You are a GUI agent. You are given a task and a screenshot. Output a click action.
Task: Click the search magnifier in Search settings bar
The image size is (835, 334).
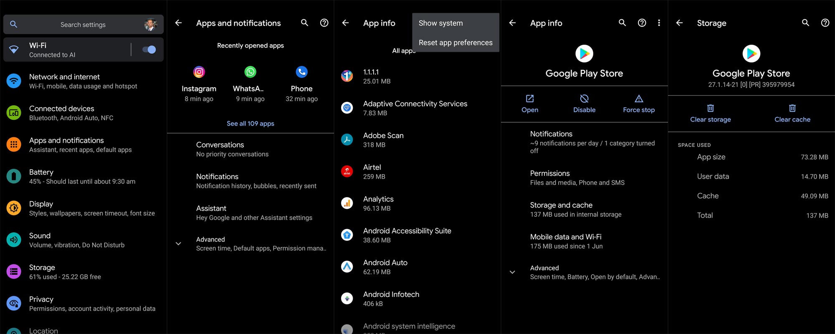(x=13, y=24)
